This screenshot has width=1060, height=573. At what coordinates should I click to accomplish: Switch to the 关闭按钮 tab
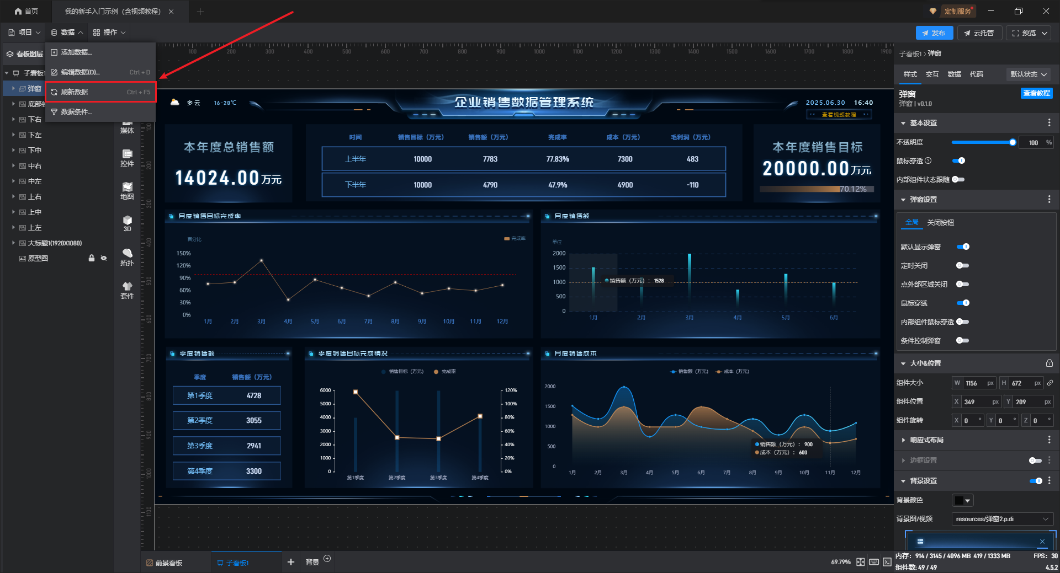[940, 223]
